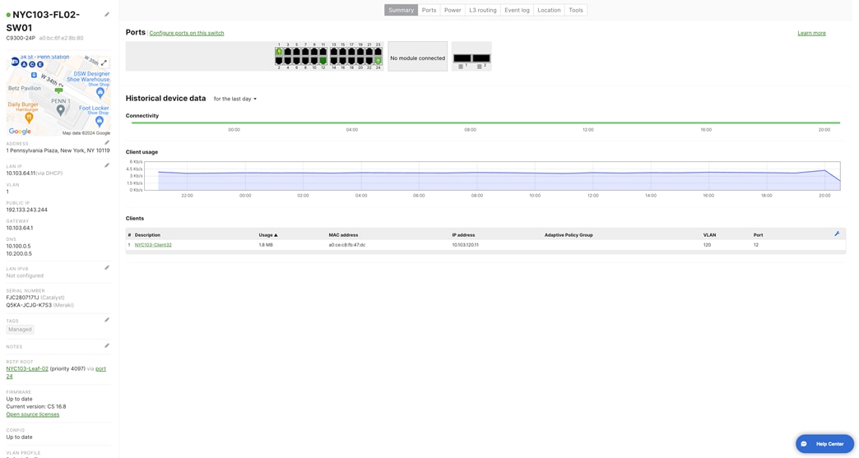The image size is (859, 458).
Task: Open the Event log tab
Action: [517, 10]
